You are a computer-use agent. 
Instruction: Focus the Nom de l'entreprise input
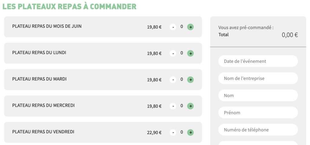[258, 78]
